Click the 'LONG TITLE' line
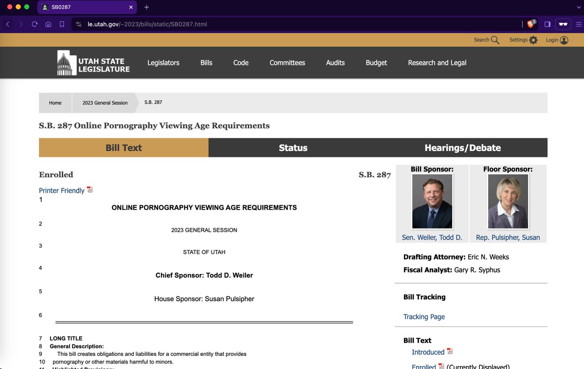This screenshot has width=584, height=369. pyautogui.click(x=66, y=338)
